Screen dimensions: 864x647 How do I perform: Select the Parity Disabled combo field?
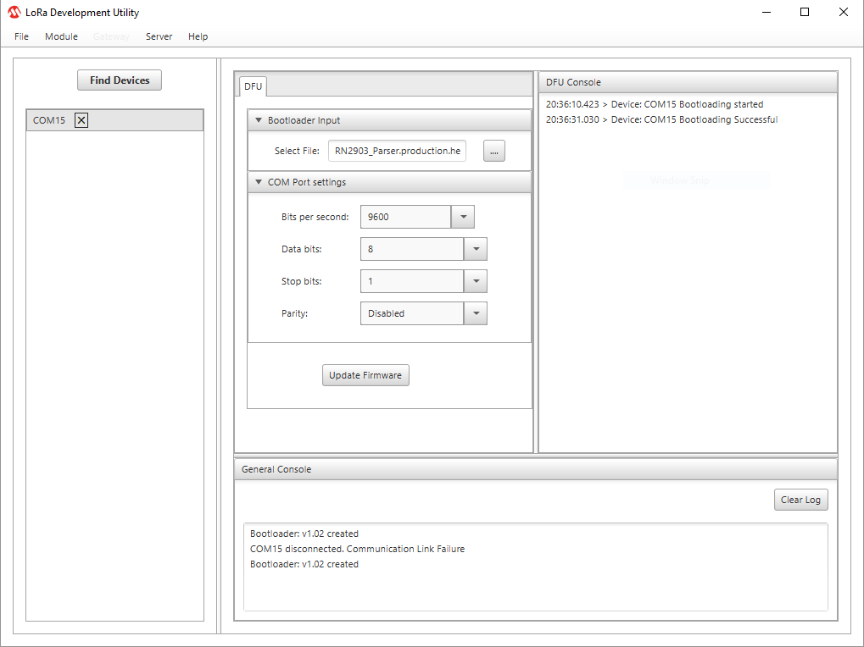tap(412, 313)
